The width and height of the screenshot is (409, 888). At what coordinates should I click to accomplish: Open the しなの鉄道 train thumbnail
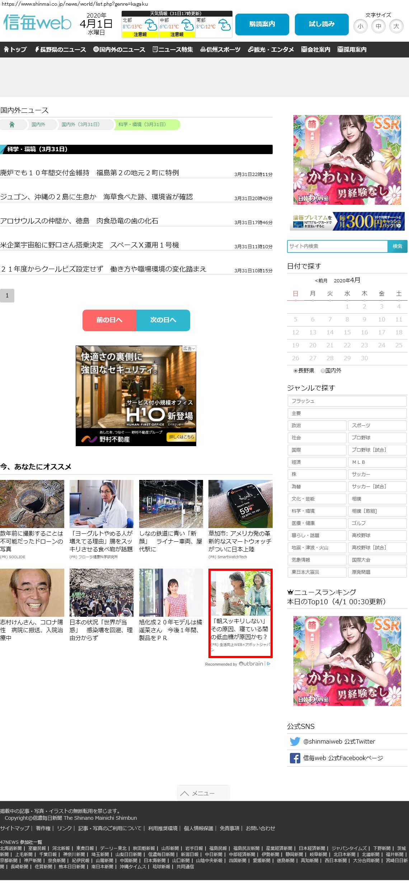(171, 504)
